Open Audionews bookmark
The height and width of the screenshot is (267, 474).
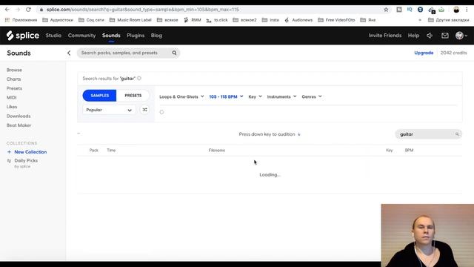tap(298, 20)
